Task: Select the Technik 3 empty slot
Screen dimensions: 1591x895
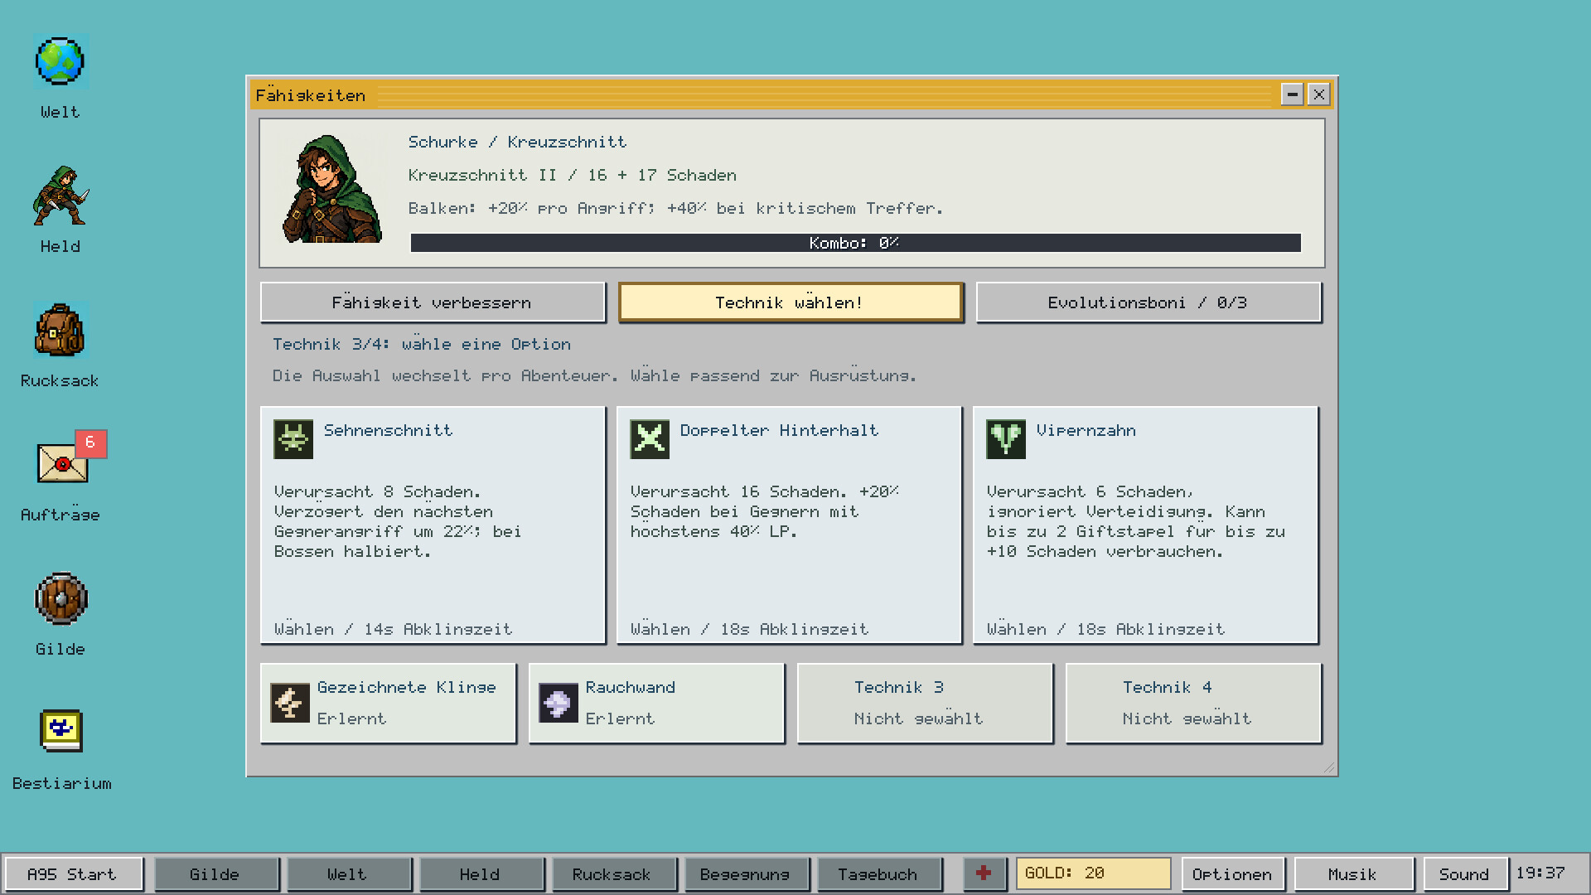Action: (x=925, y=703)
